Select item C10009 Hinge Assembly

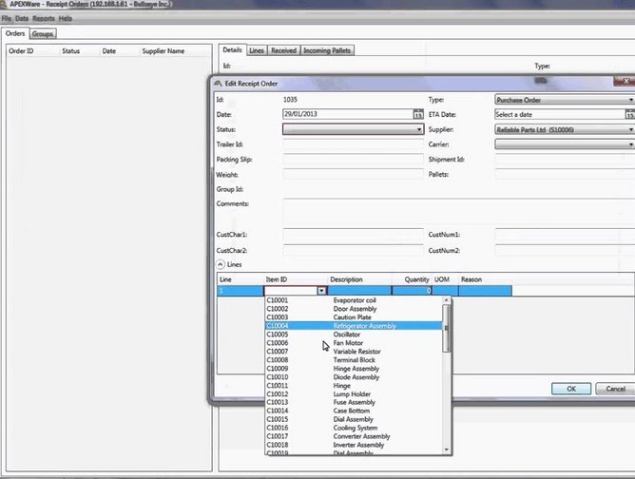point(354,369)
